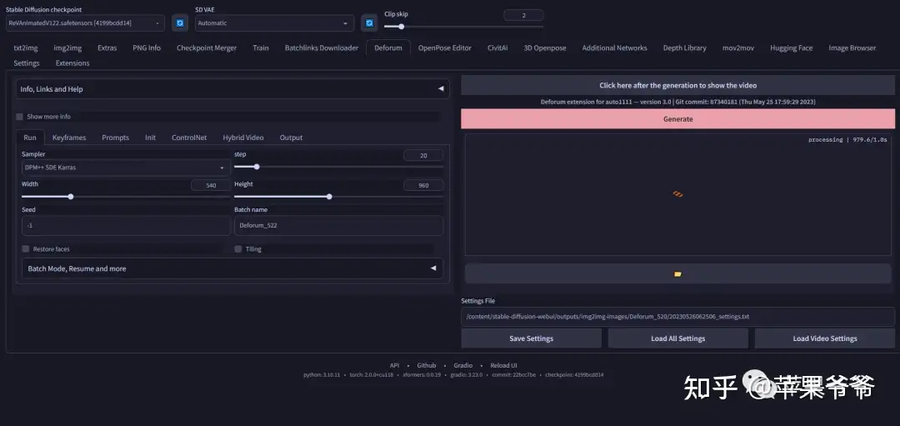Switch to the Output sub-tab
This screenshot has height=426, width=900.
[x=291, y=138]
